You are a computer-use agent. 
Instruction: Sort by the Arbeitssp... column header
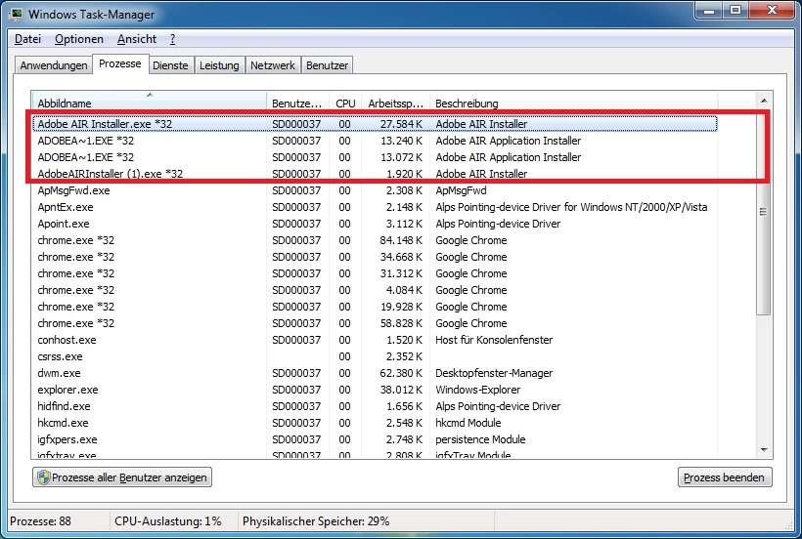click(x=395, y=104)
